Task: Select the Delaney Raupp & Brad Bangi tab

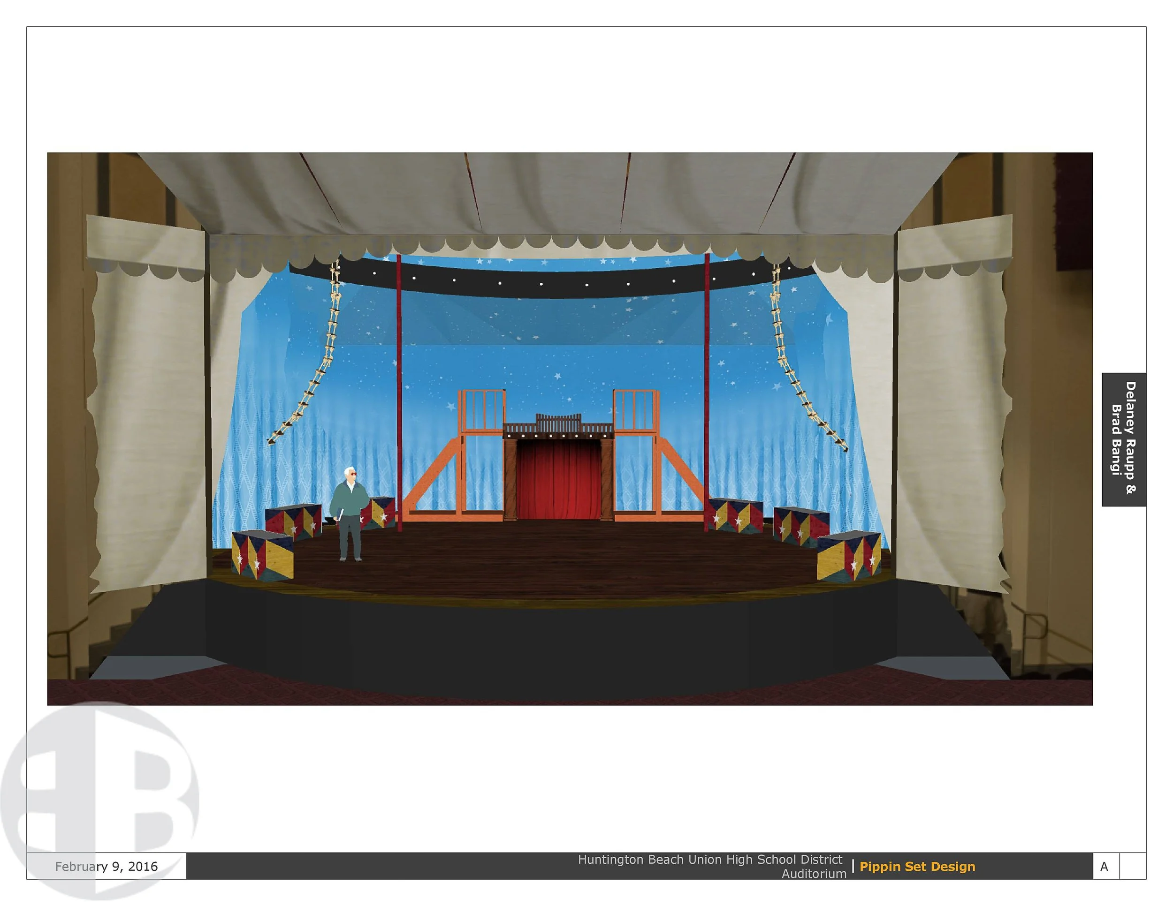Action: tap(1124, 438)
